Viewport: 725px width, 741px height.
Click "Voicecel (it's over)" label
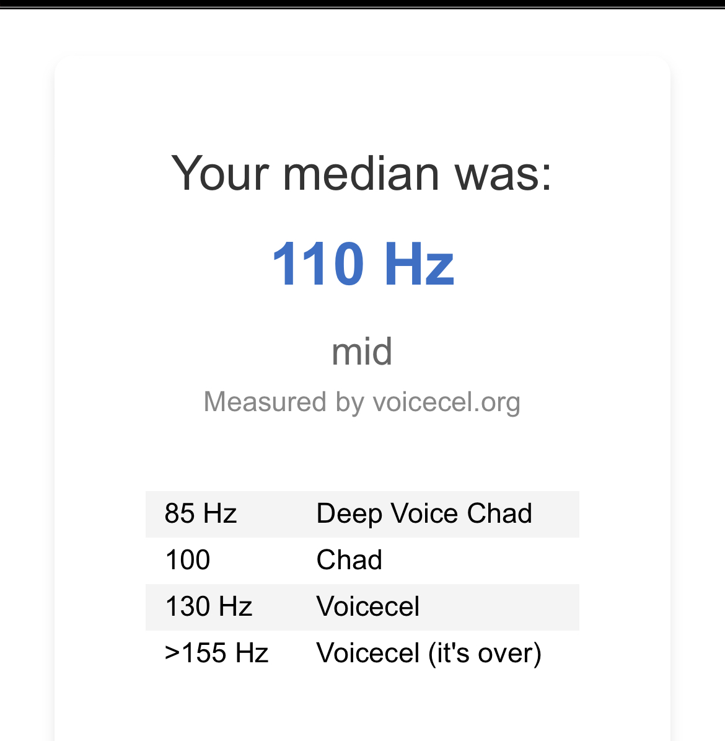429,653
